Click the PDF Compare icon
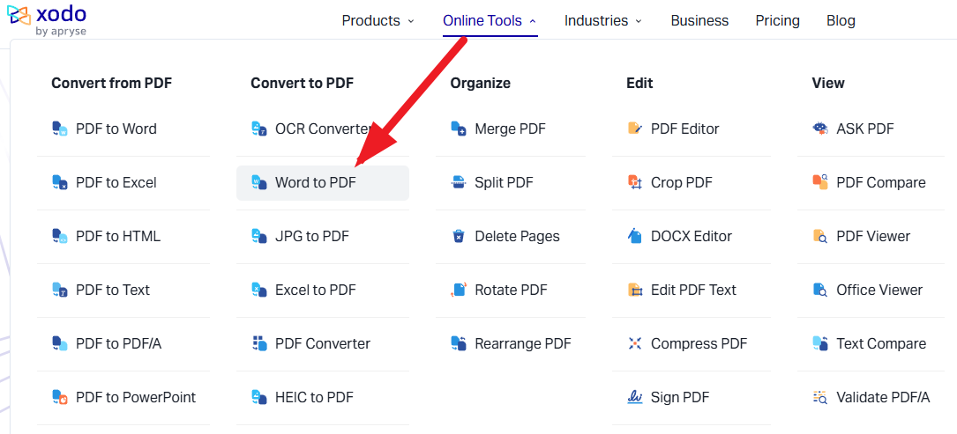Image resolution: width=957 pixels, height=434 pixels. click(x=820, y=182)
